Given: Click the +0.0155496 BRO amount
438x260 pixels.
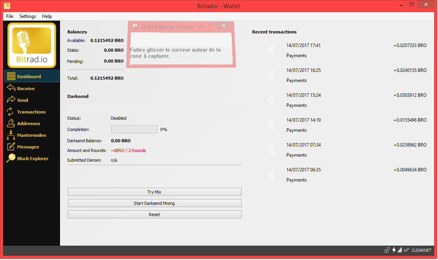Looking at the screenshot, I should 410,120.
